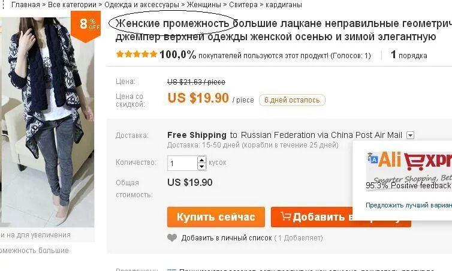Click the gray heart wishlist icon
452x271 pixels.
coord(172,237)
